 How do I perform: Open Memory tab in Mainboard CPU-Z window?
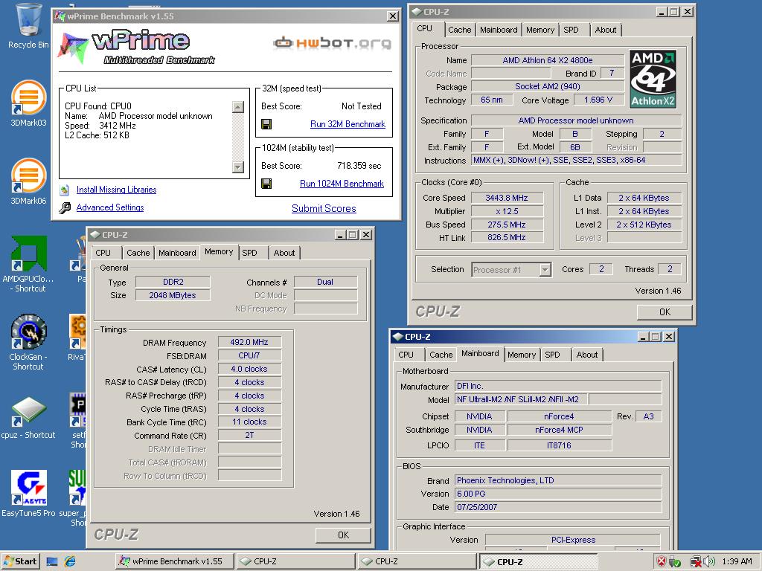click(522, 355)
